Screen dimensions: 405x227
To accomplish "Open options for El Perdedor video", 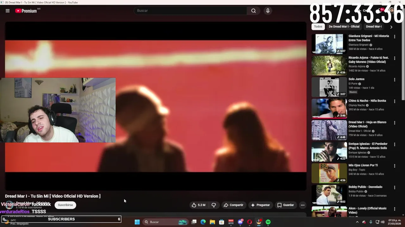I will (x=394, y=144).
